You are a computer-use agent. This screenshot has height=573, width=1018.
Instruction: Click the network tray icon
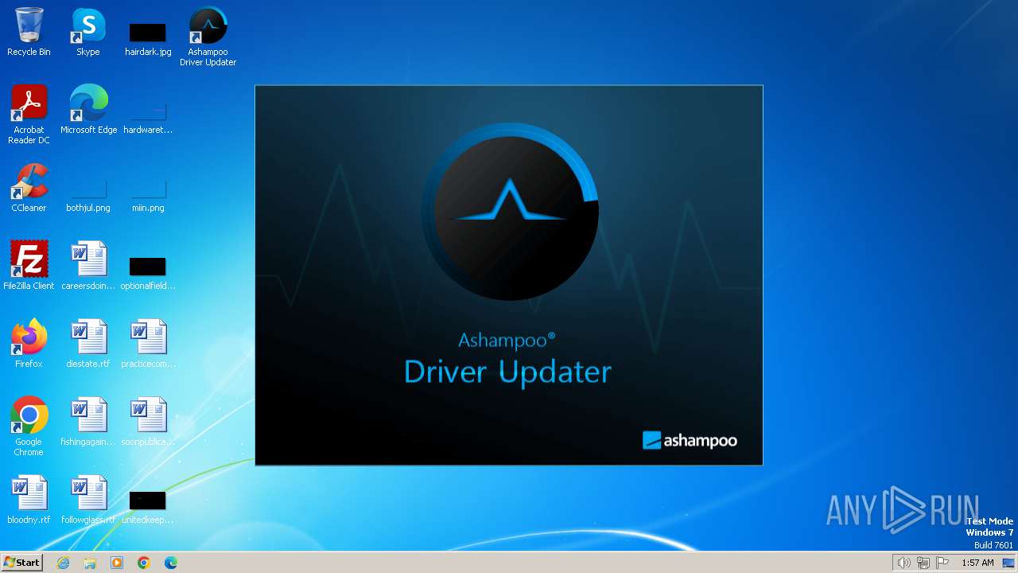(923, 563)
